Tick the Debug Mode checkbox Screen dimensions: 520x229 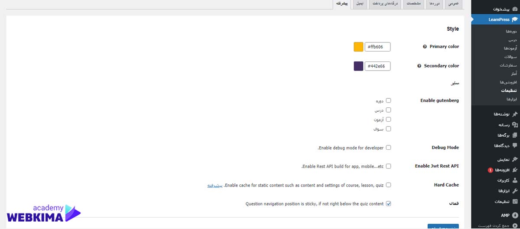(388, 148)
